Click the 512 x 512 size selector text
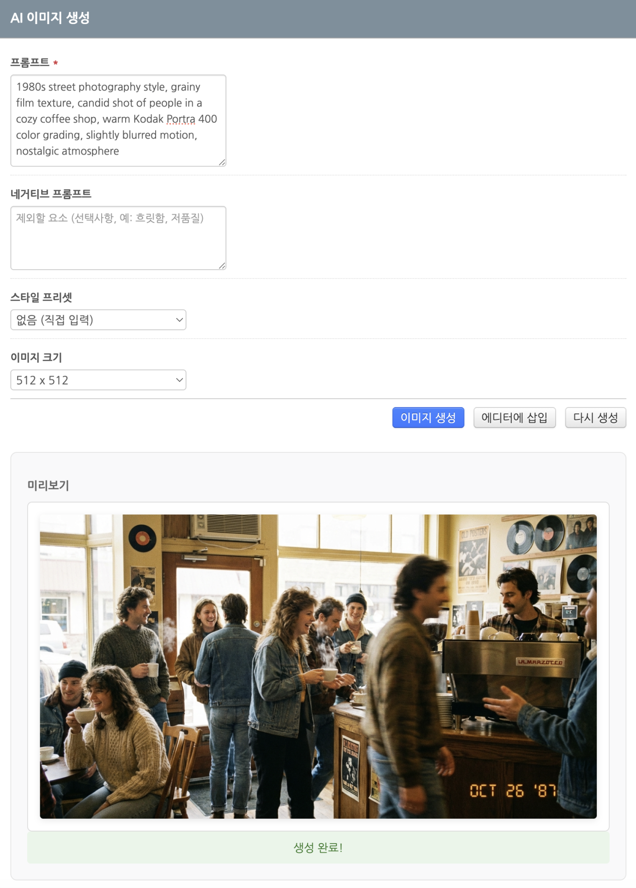This screenshot has height=888, width=636. 42,380
